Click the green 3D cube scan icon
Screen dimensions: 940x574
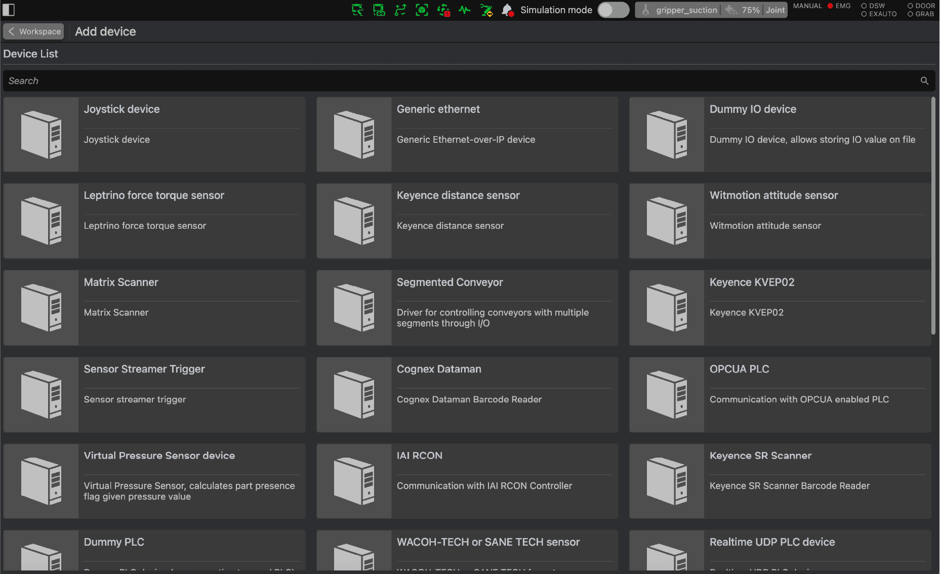[422, 10]
